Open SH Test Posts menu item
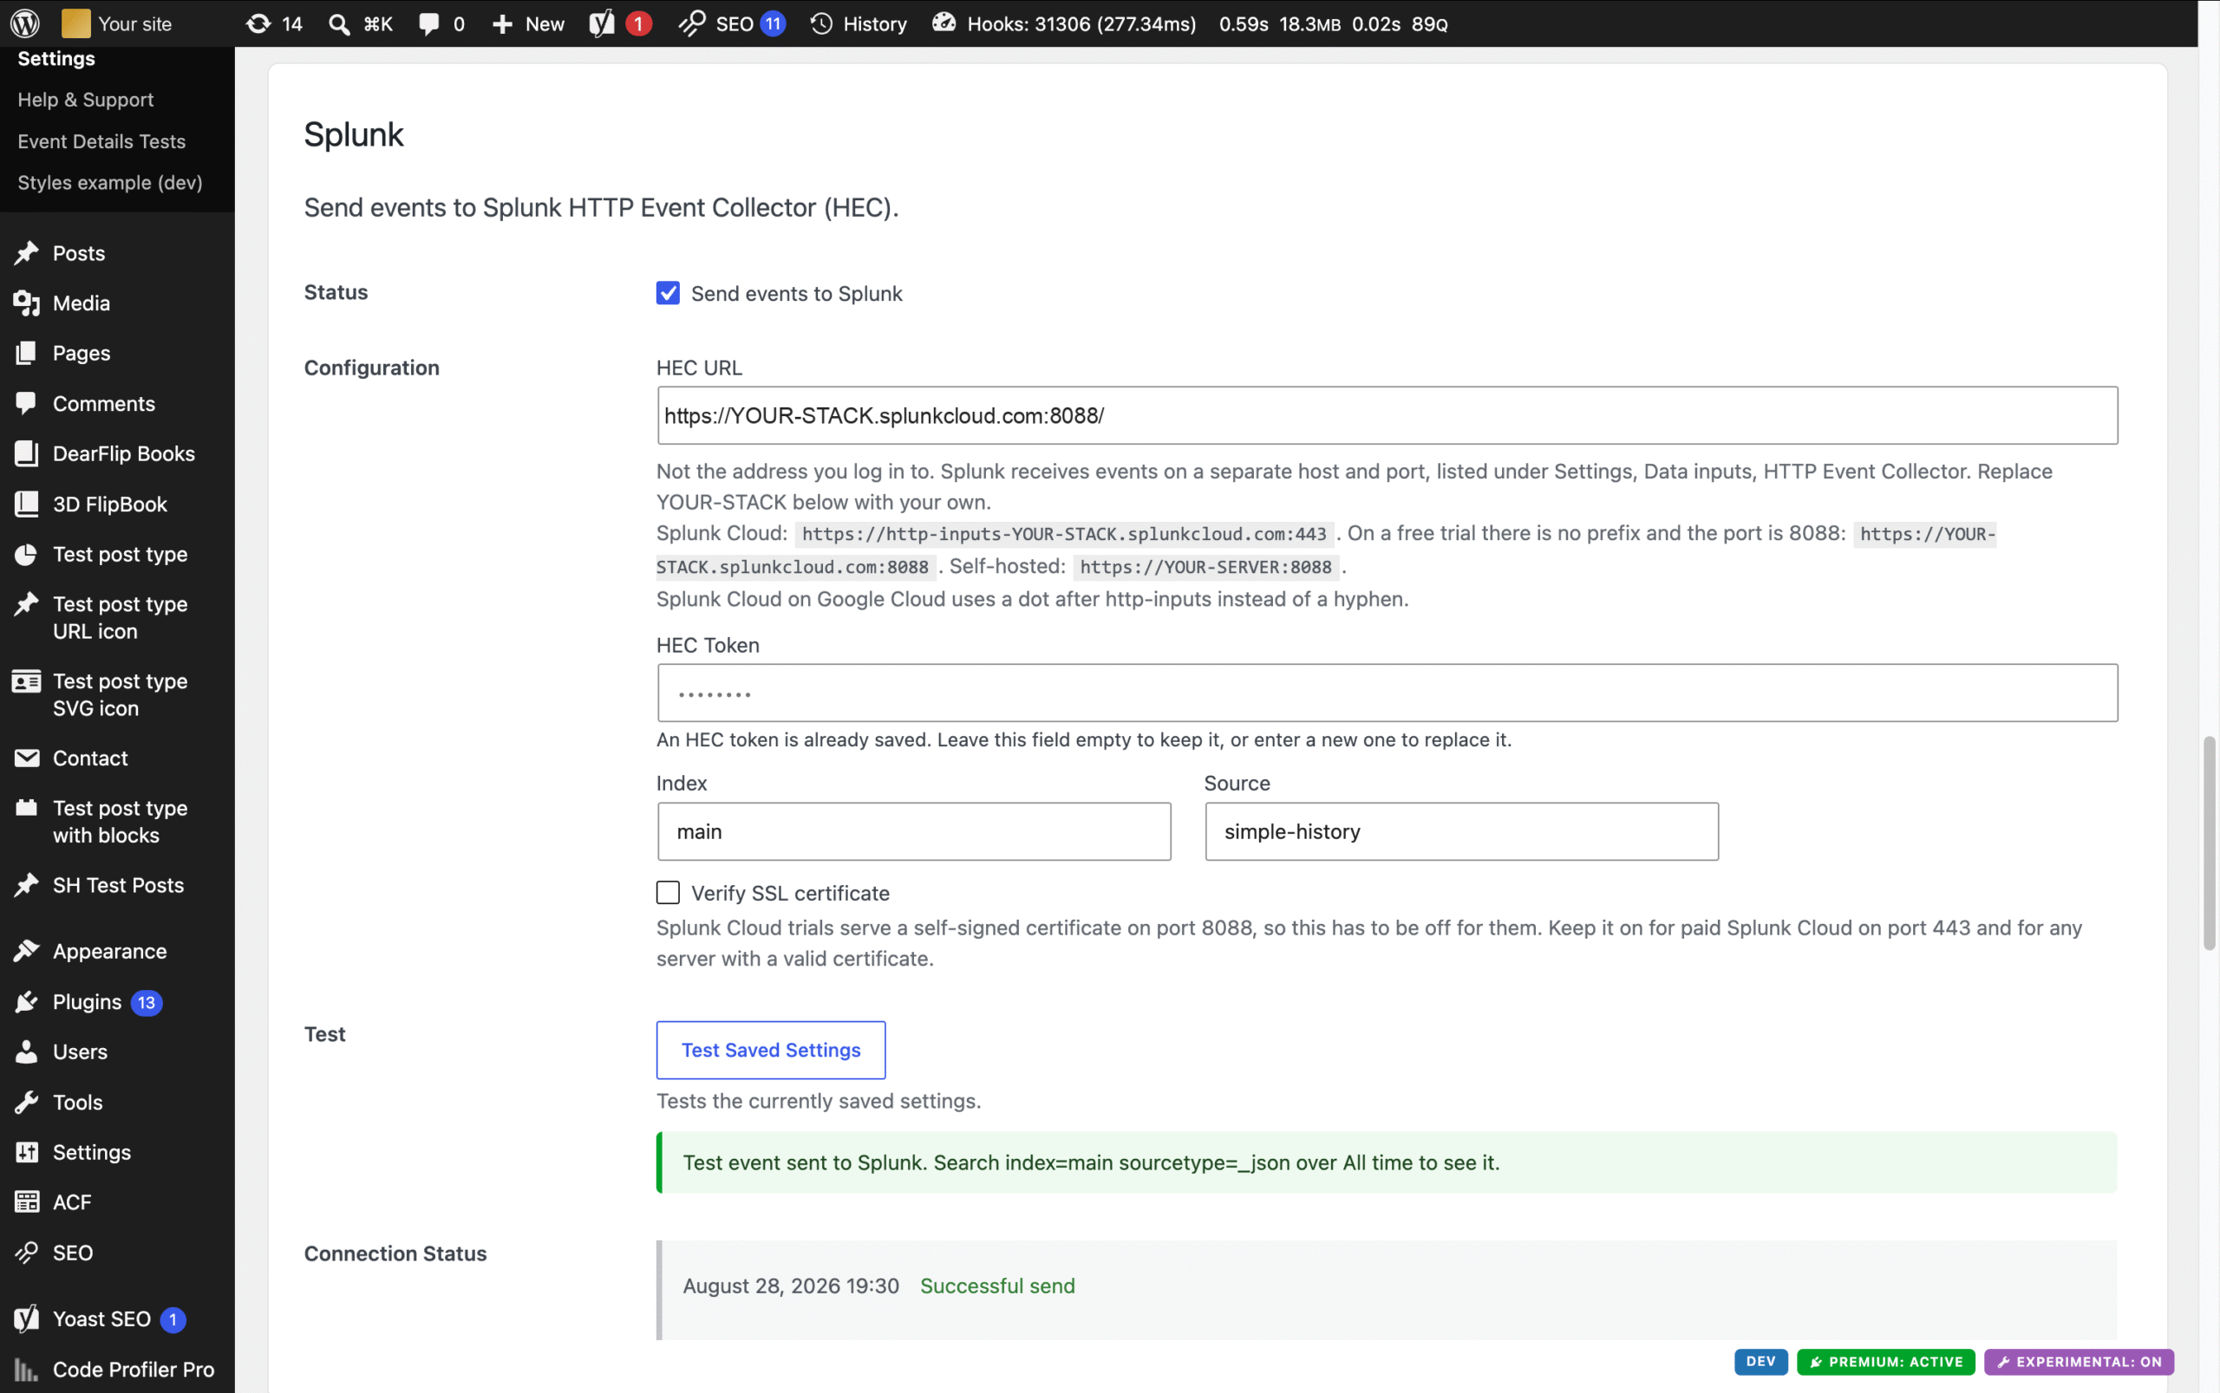2220x1393 pixels. [118, 885]
